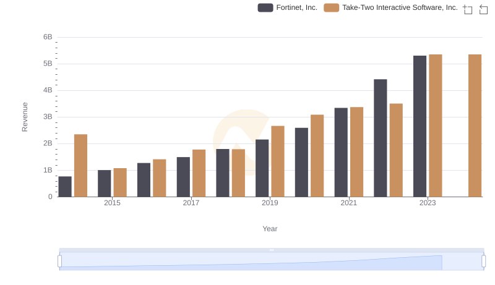Click the 2021 Fortinet bar
The height and width of the screenshot is (285, 495).
[x=341, y=152]
